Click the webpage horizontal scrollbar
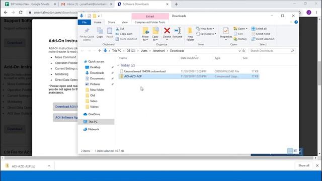Viewport: 322px width, 181px height. tap(159, 158)
